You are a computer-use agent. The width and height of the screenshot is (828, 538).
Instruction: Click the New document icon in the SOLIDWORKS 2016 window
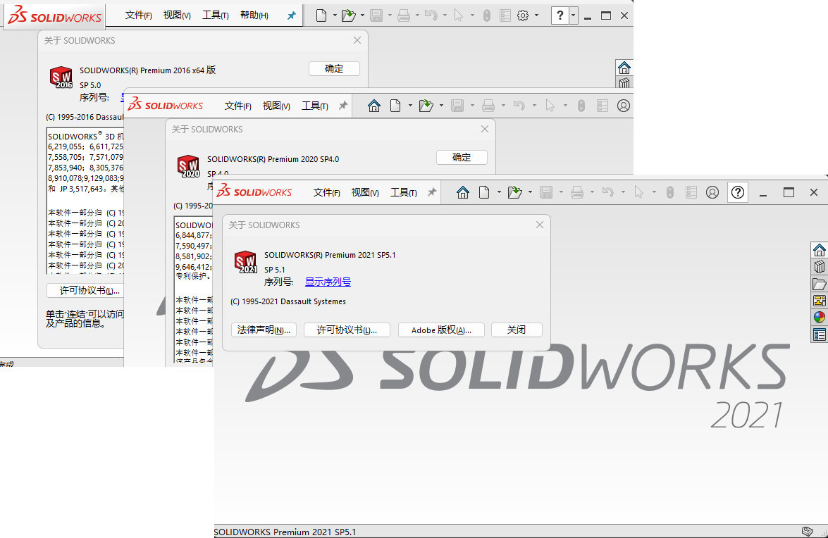321,15
